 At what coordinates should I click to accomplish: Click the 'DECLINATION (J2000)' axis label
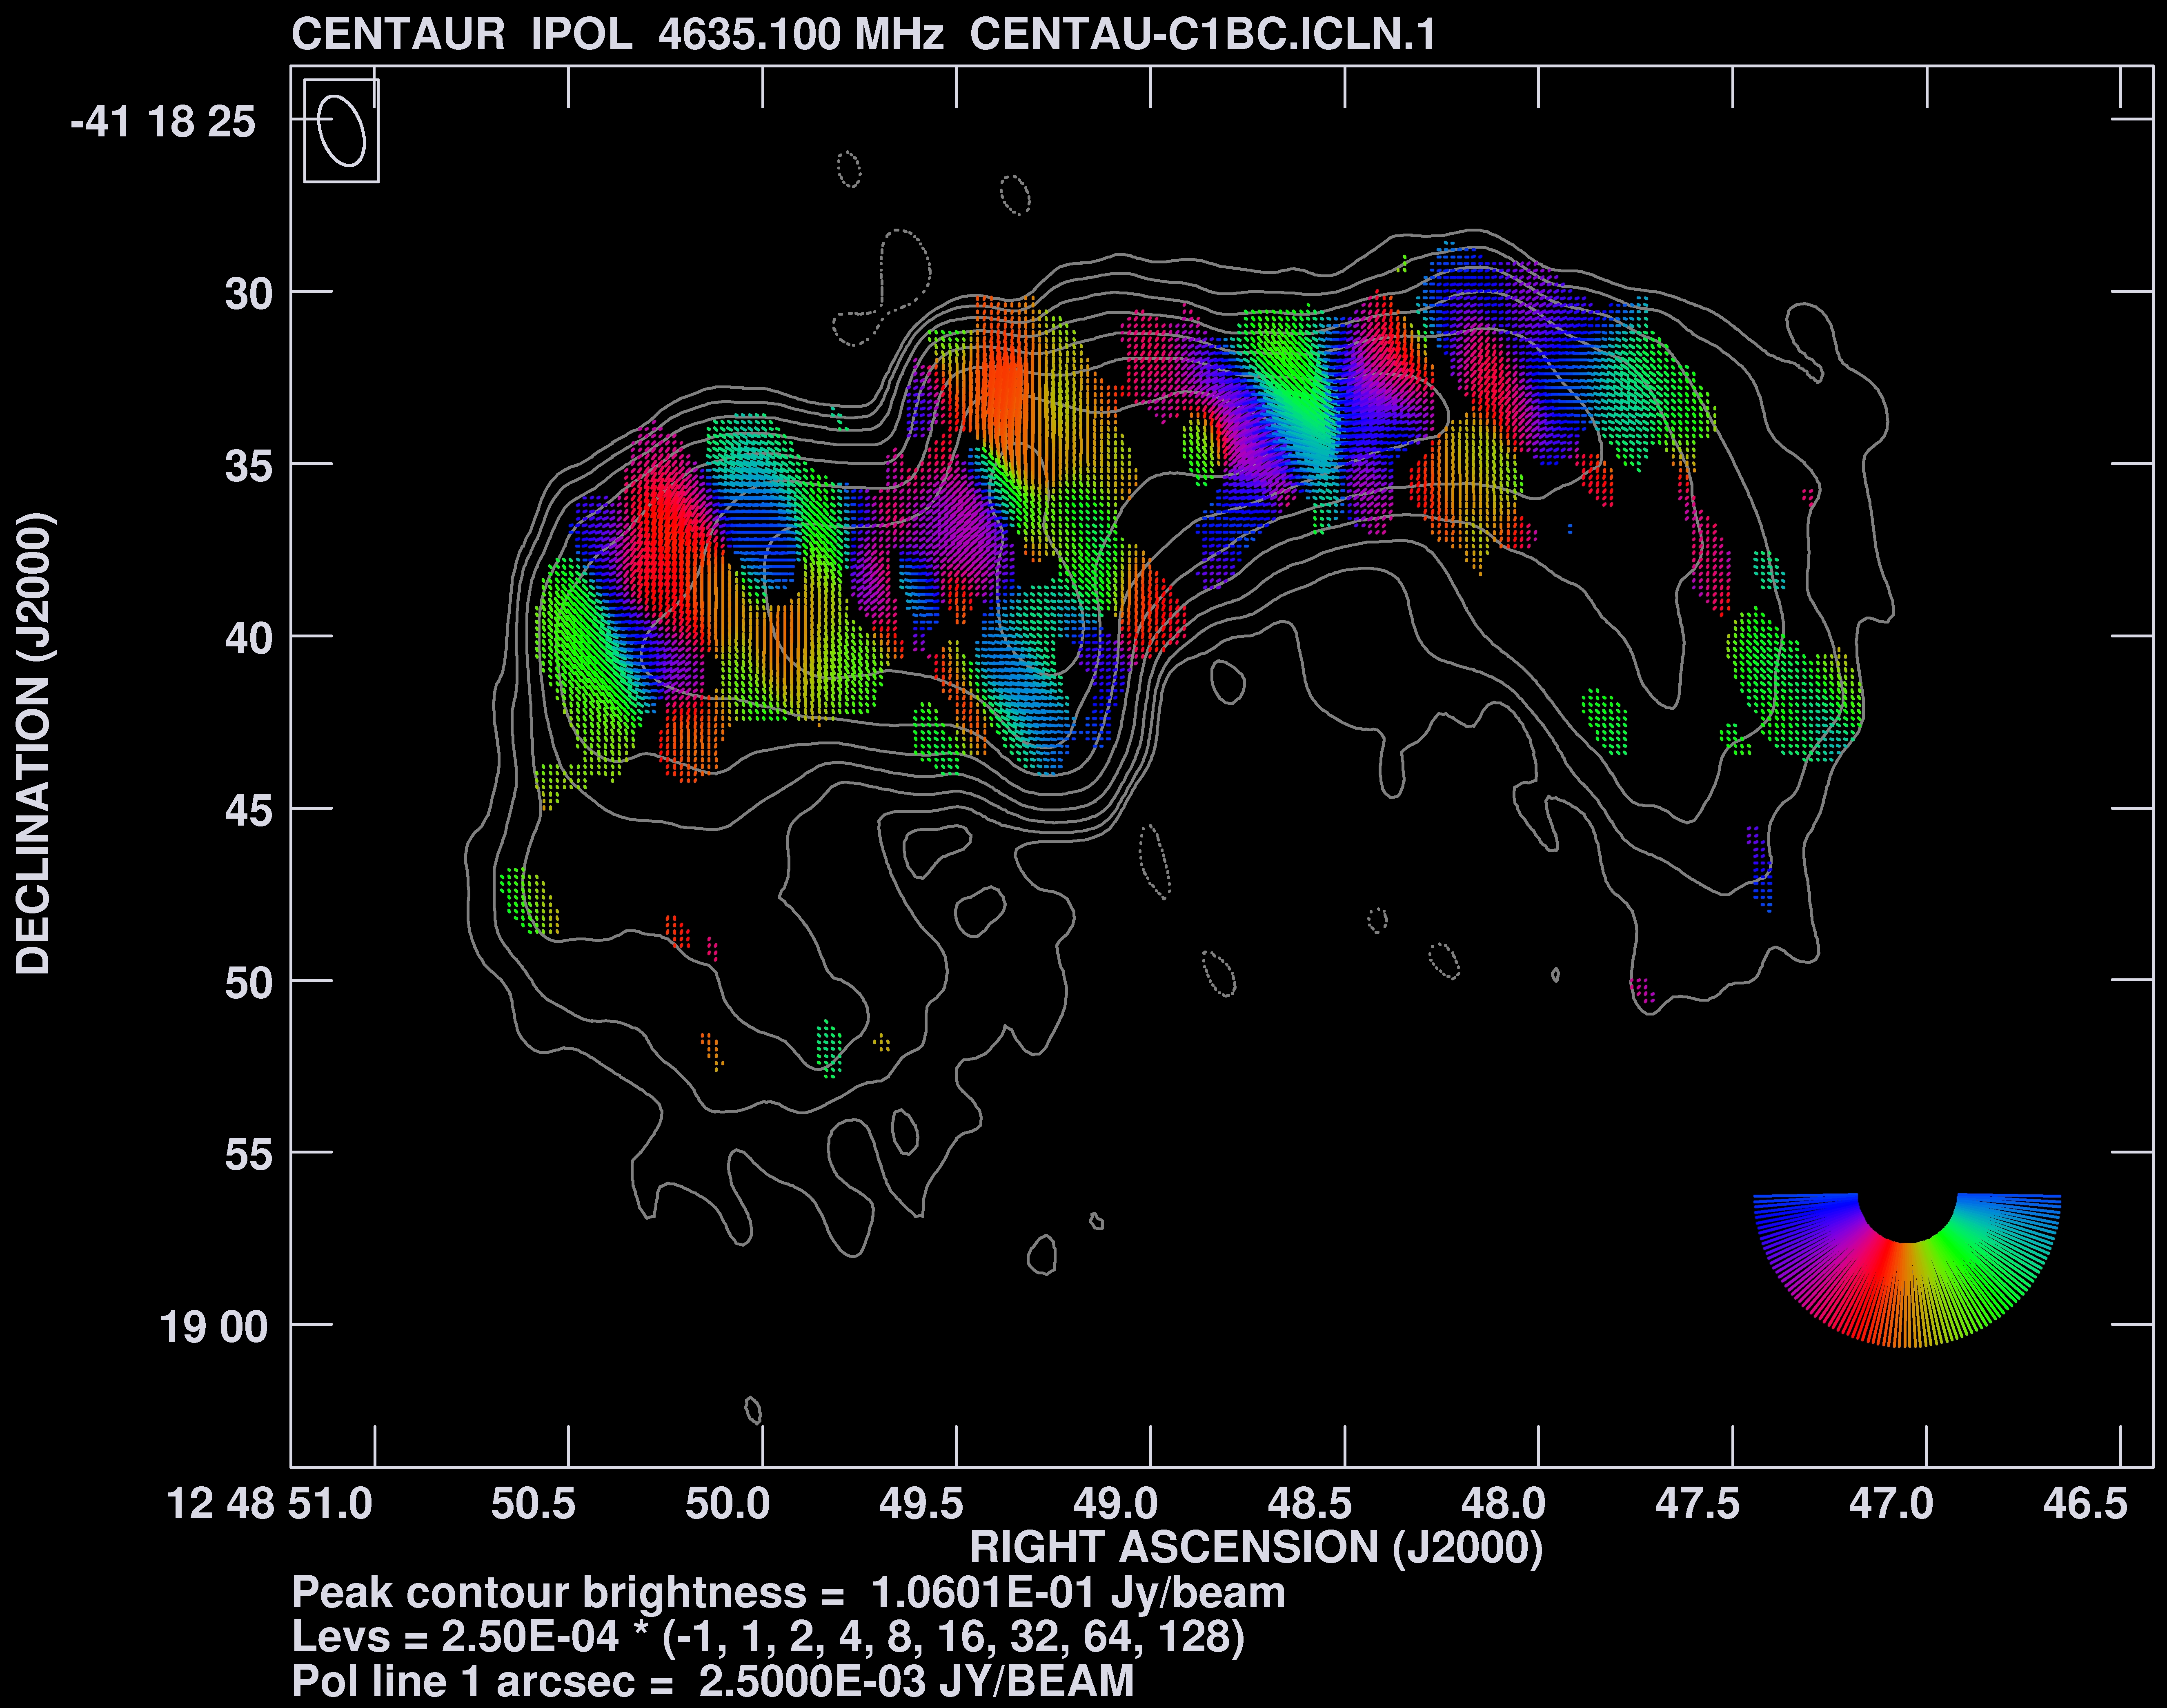pyautogui.click(x=33, y=743)
